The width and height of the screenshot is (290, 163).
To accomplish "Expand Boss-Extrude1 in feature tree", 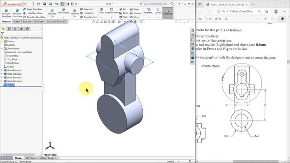I will coord(2,70).
